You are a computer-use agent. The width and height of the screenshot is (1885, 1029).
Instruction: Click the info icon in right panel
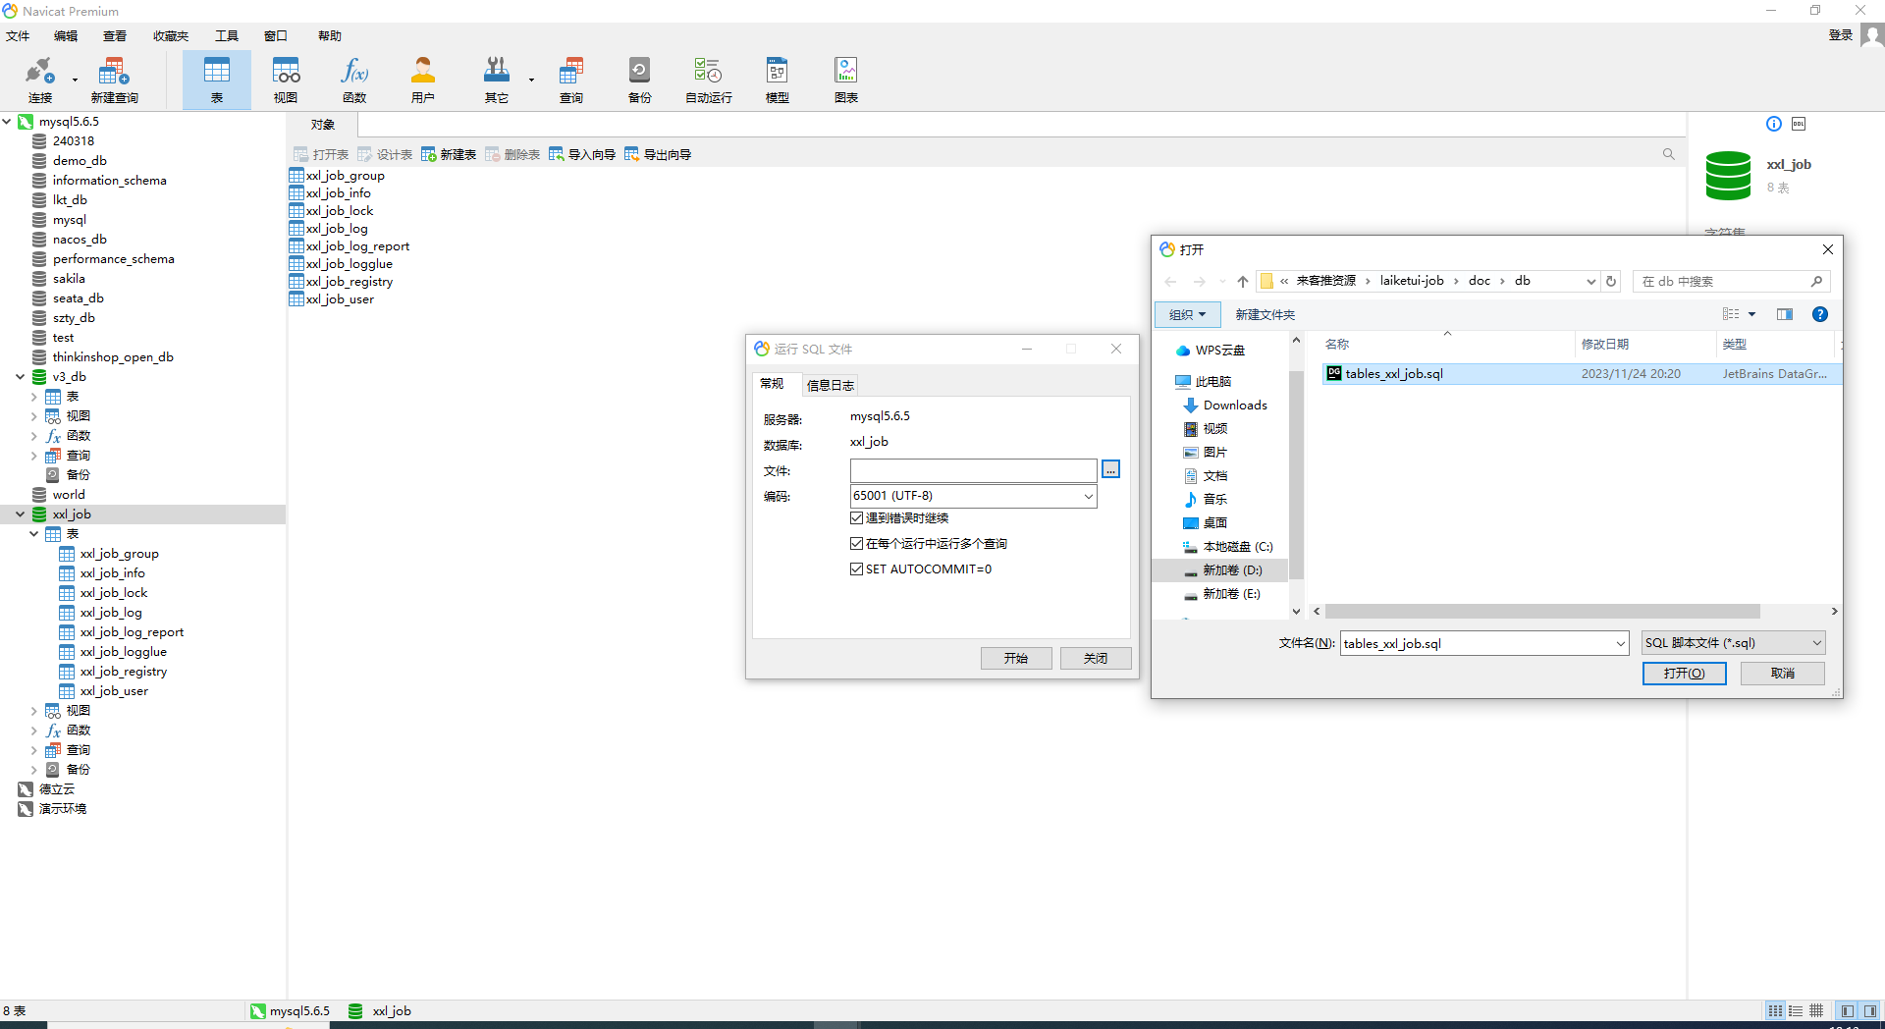click(x=1774, y=124)
